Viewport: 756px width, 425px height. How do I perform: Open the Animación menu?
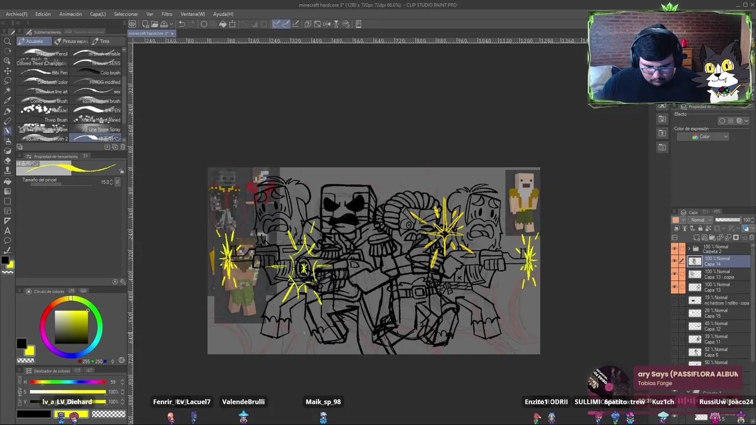click(x=70, y=14)
